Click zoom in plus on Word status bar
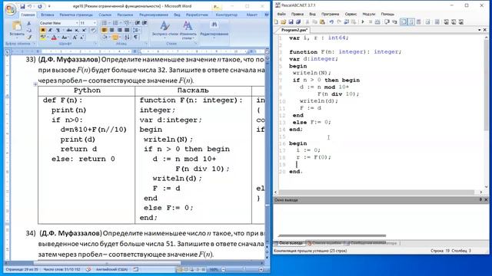The image size is (492, 276). [x=261, y=269]
